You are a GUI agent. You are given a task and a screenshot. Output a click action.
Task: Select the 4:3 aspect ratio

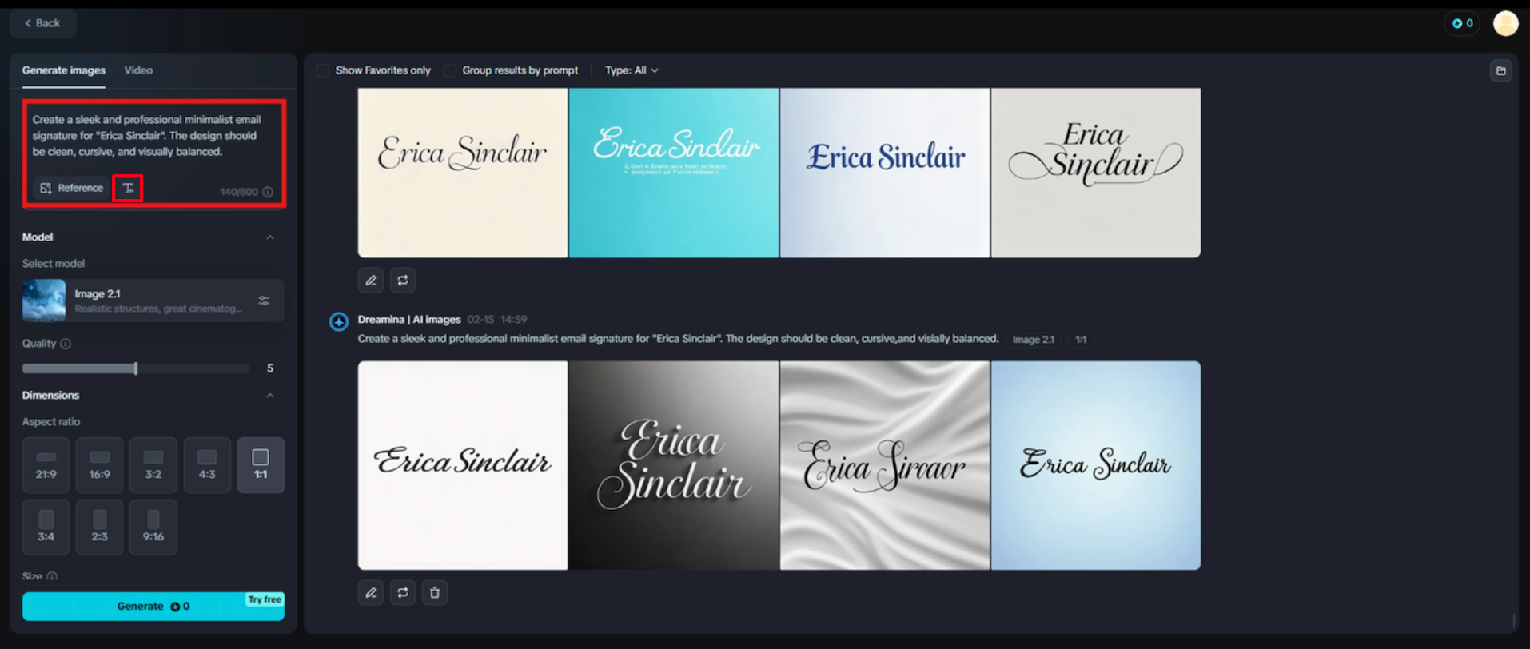[207, 465]
